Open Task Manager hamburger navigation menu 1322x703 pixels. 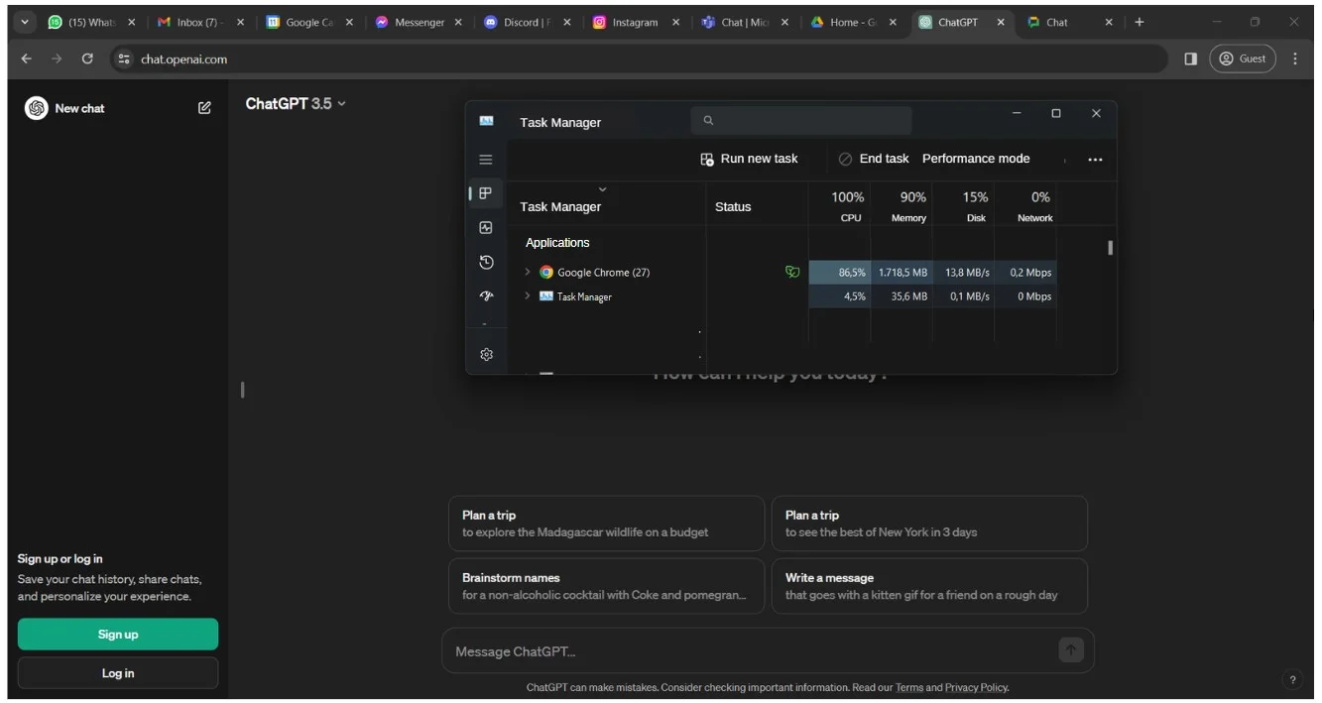pos(486,160)
